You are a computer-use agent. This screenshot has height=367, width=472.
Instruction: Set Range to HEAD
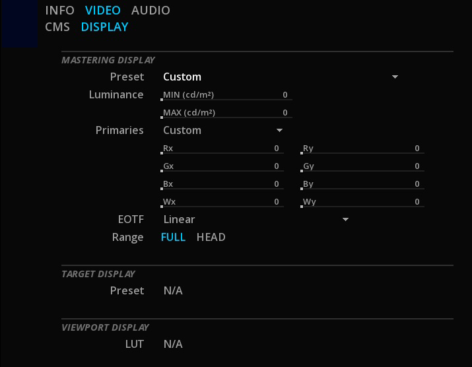click(x=211, y=237)
